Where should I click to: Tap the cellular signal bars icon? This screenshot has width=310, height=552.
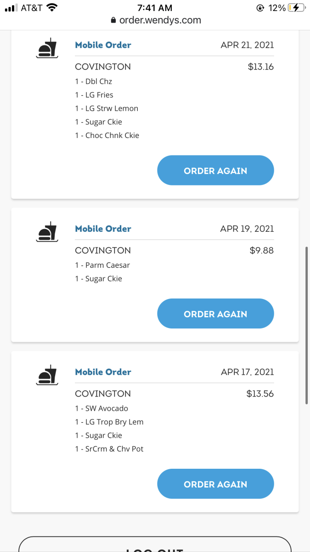10,8
